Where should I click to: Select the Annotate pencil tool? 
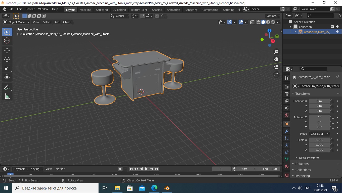(7, 87)
